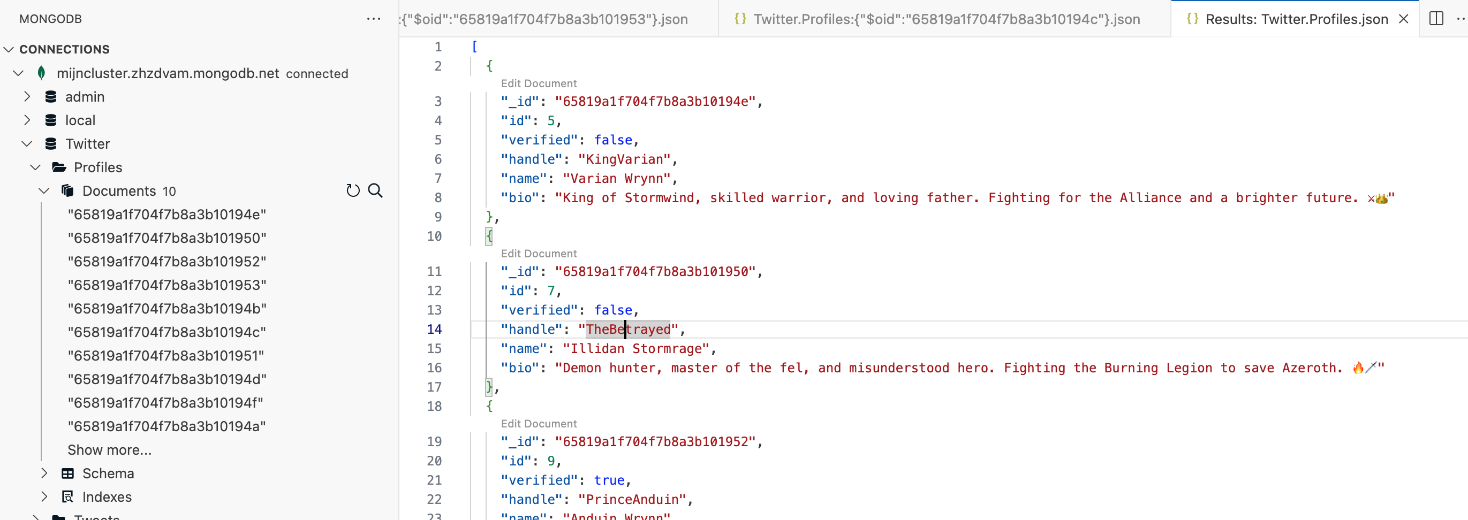Select the Indexes label
This screenshot has width=1468, height=520.
pos(107,496)
